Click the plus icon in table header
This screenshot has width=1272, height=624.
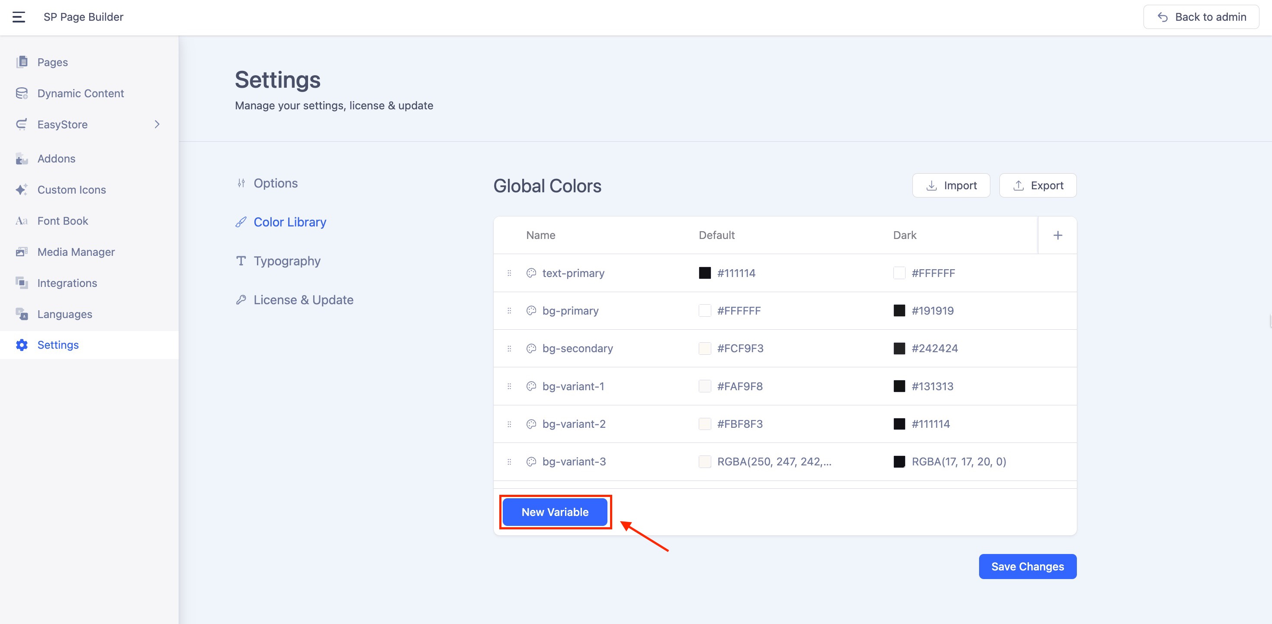point(1057,235)
